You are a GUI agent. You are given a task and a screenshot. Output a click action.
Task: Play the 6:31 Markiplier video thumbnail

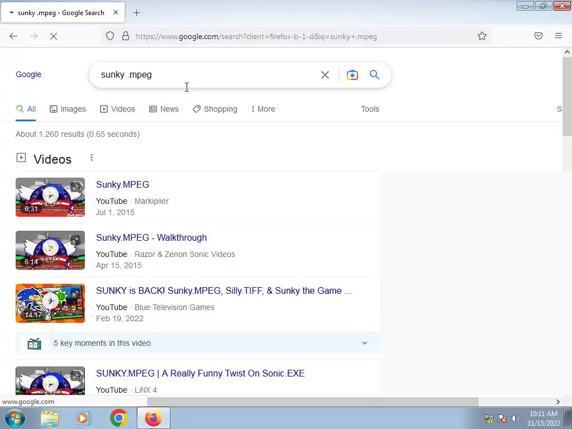pos(50,197)
